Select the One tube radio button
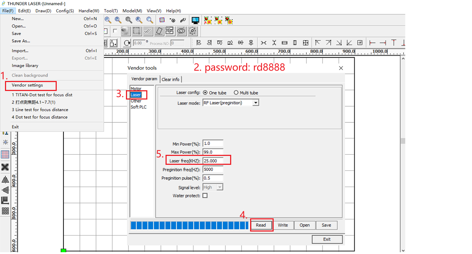This screenshot has height=254, width=472. 205,93
